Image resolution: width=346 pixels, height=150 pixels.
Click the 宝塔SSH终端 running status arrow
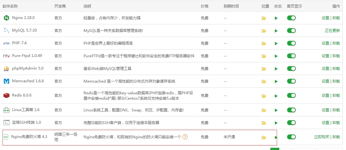pyautogui.click(x=276, y=123)
